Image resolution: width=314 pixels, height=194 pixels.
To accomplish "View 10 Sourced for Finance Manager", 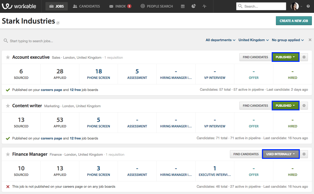I will (x=21, y=171).
